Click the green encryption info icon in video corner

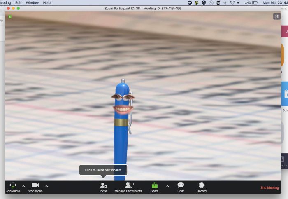9,17
